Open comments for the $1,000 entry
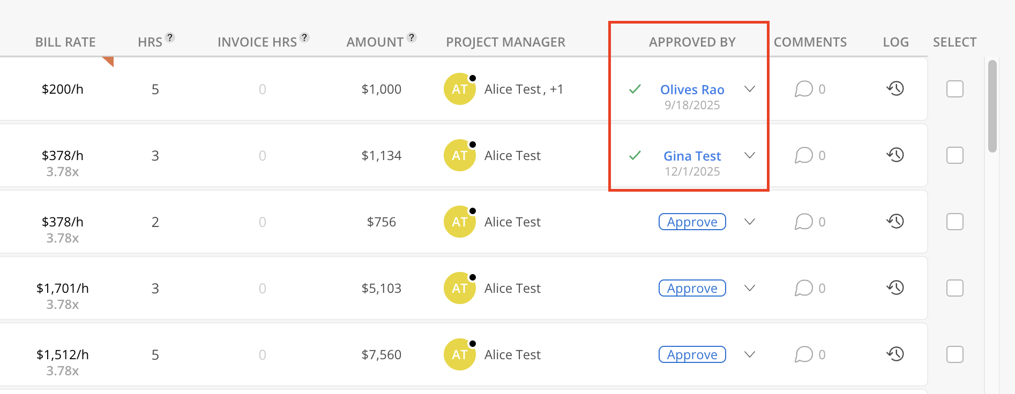 coord(804,89)
